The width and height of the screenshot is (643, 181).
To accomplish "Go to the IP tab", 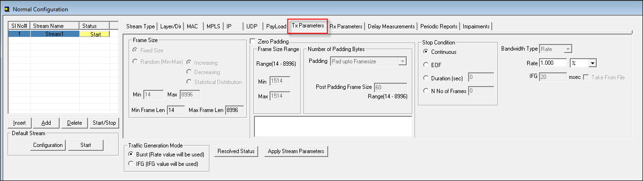I will (234, 26).
